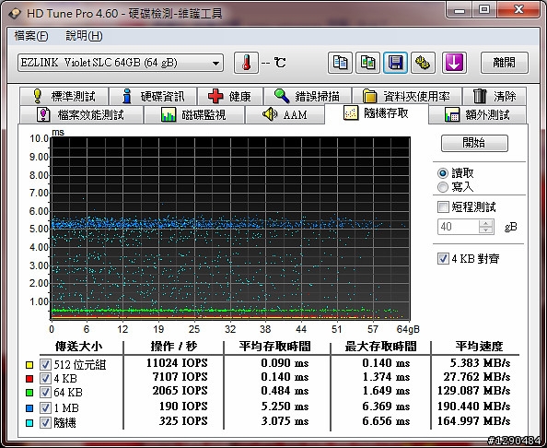Open the 說明(H) menu
Screen dimensions: 547x448
click(x=84, y=36)
